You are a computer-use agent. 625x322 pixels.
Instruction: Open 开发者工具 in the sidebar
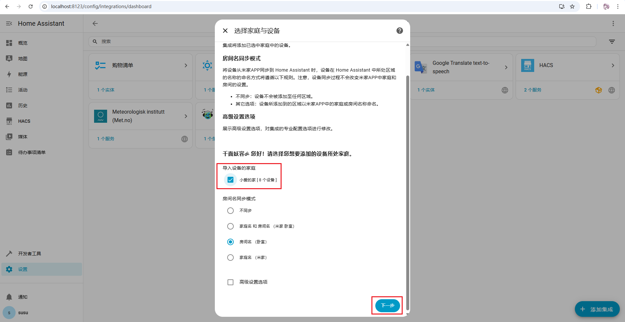point(42,254)
